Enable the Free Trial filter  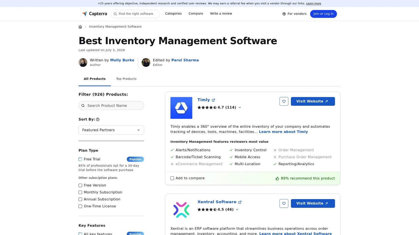click(80, 159)
